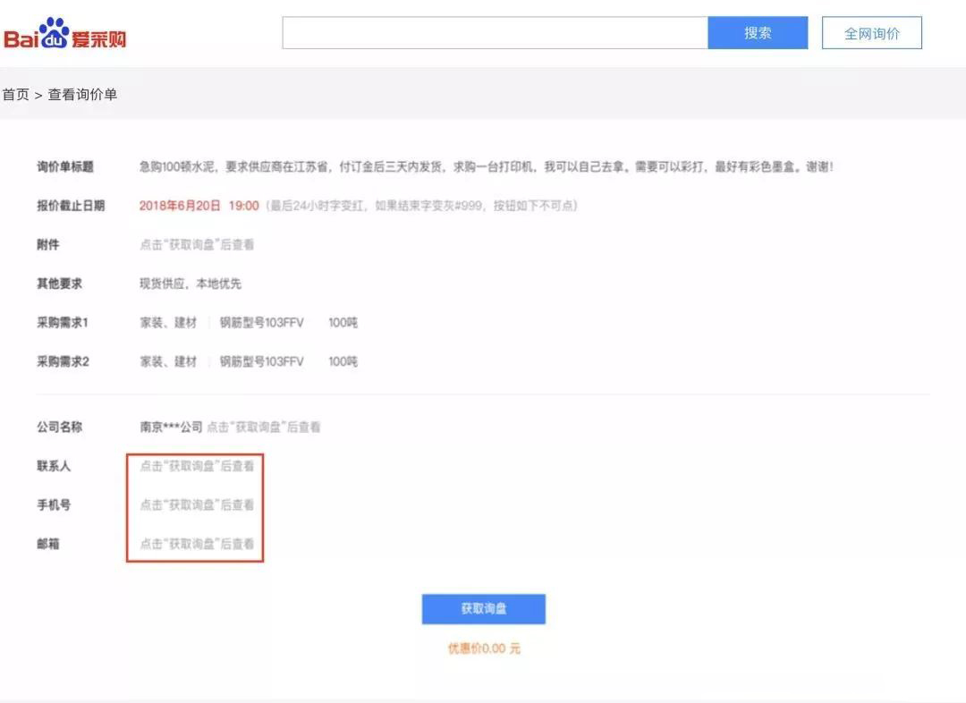966x703 pixels.
Task: Click the 附件 placeholder hint text
Action: click(197, 244)
